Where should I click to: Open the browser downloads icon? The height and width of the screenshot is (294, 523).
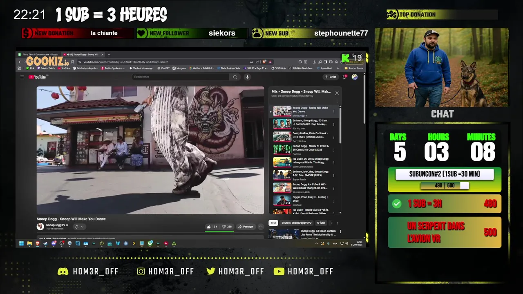(314, 62)
